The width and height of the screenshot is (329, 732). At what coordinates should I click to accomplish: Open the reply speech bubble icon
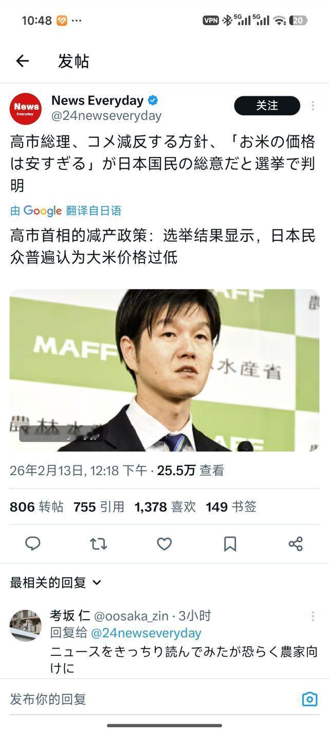pos(33,544)
